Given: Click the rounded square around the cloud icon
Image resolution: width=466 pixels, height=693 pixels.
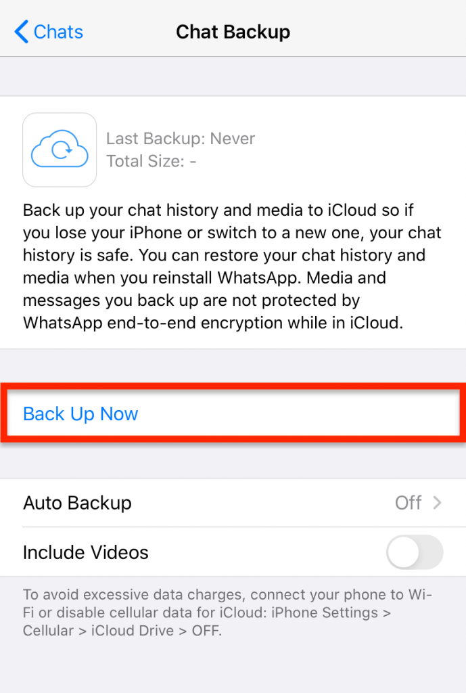Looking at the screenshot, I should (60, 150).
